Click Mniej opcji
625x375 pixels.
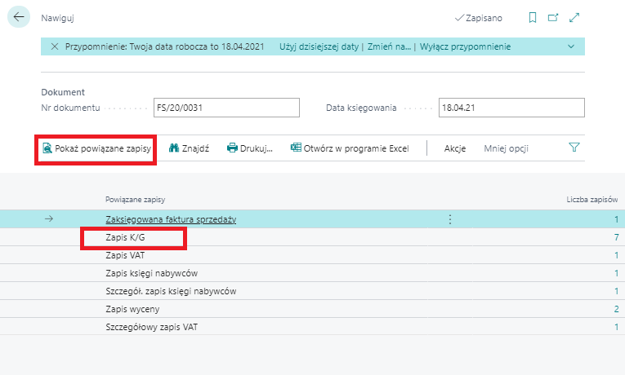tap(507, 148)
